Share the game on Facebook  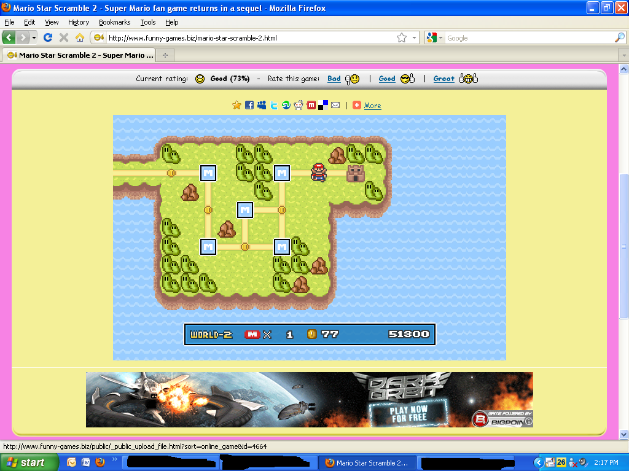click(x=249, y=104)
